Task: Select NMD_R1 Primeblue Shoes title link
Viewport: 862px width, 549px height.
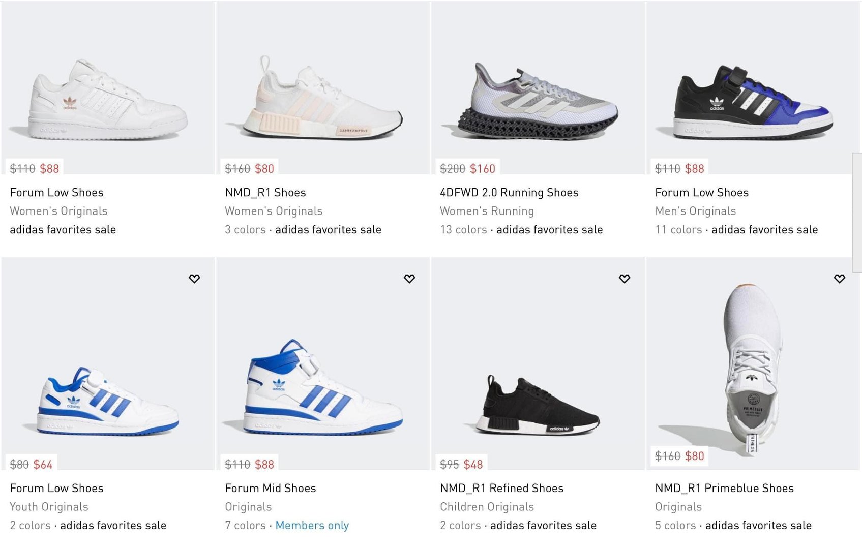Action: tap(724, 489)
